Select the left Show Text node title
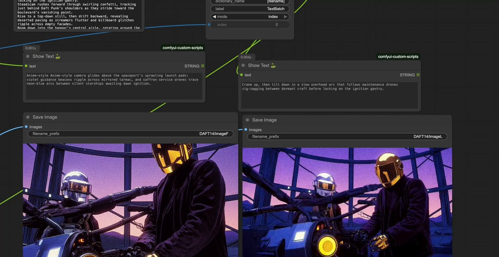Screen dimensions: 499x257 (x=44, y=56)
